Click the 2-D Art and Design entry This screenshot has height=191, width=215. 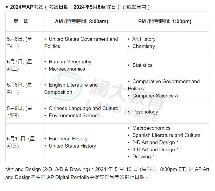(155, 142)
